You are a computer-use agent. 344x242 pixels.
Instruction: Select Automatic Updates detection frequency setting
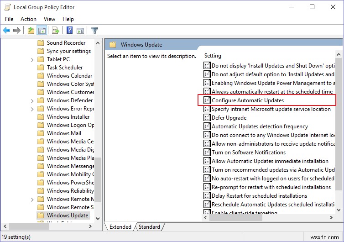(x=260, y=126)
